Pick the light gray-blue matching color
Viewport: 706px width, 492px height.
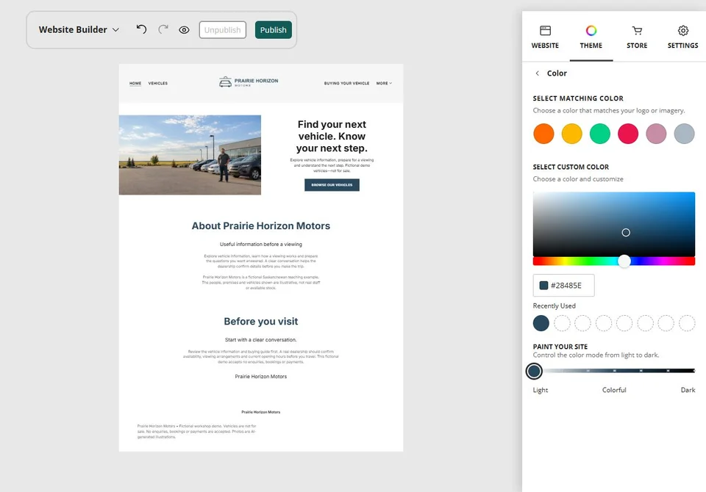[685, 134]
